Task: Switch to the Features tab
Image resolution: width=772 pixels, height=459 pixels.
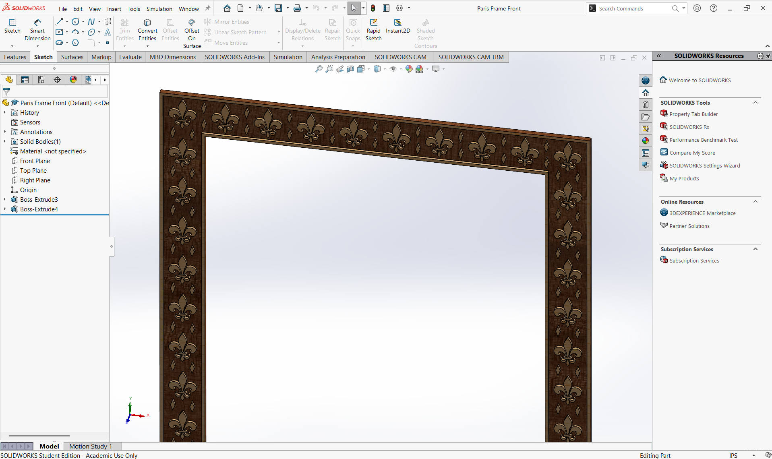Action: (15, 57)
